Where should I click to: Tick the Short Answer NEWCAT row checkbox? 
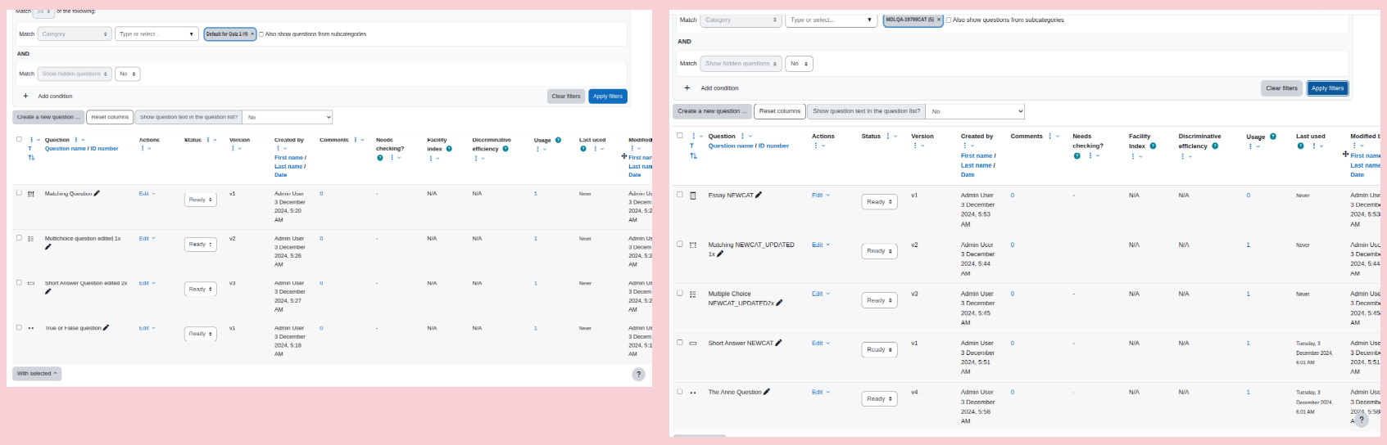coord(679,342)
